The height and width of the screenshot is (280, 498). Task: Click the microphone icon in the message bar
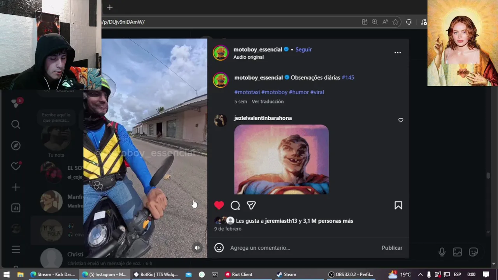click(442, 252)
